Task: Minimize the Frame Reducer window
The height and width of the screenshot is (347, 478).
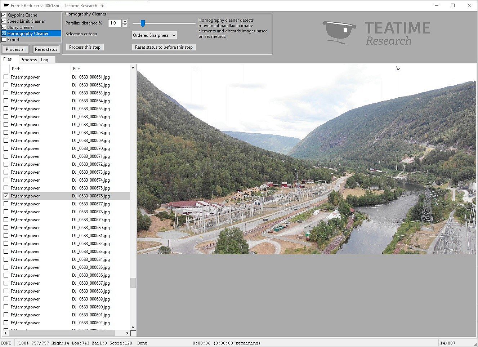Action: [x=436, y=5]
